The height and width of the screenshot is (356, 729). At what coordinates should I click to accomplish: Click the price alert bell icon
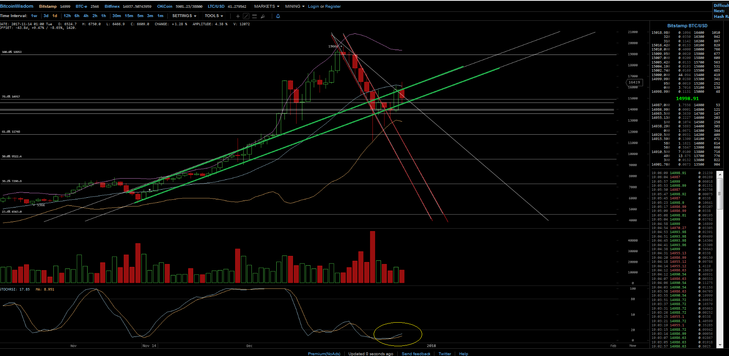(x=278, y=16)
